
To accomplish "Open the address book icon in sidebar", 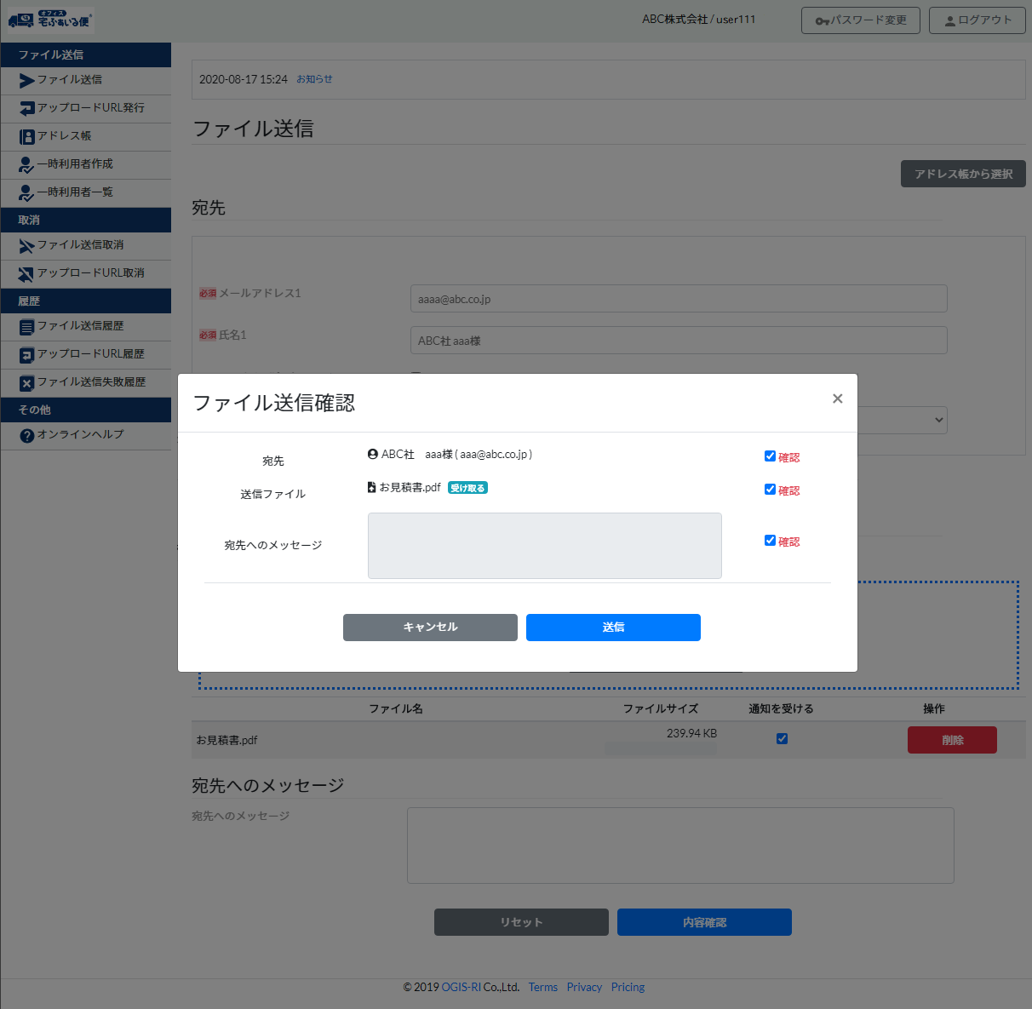I will tap(26, 136).
